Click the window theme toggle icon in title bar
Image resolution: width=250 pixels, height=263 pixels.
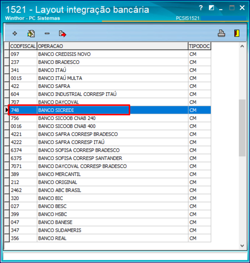[x=211, y=8]
